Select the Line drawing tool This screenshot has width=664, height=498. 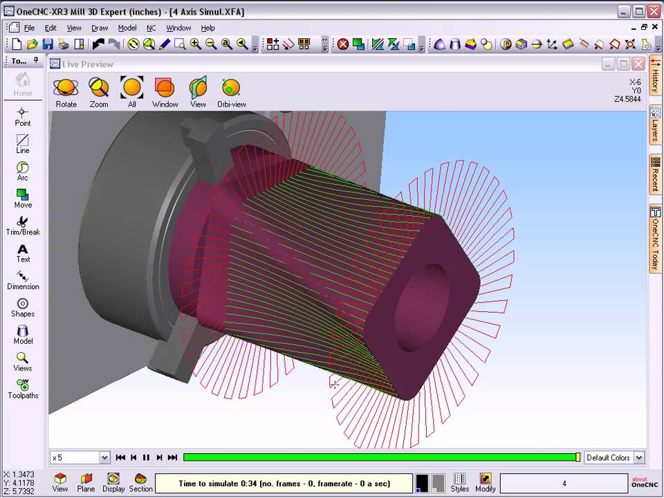pyautogui.click(x=22, y=144)
